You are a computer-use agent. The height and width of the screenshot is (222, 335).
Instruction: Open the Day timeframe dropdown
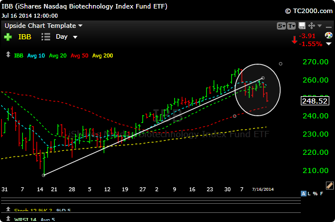pyautogui.click(x=67, y=36)
